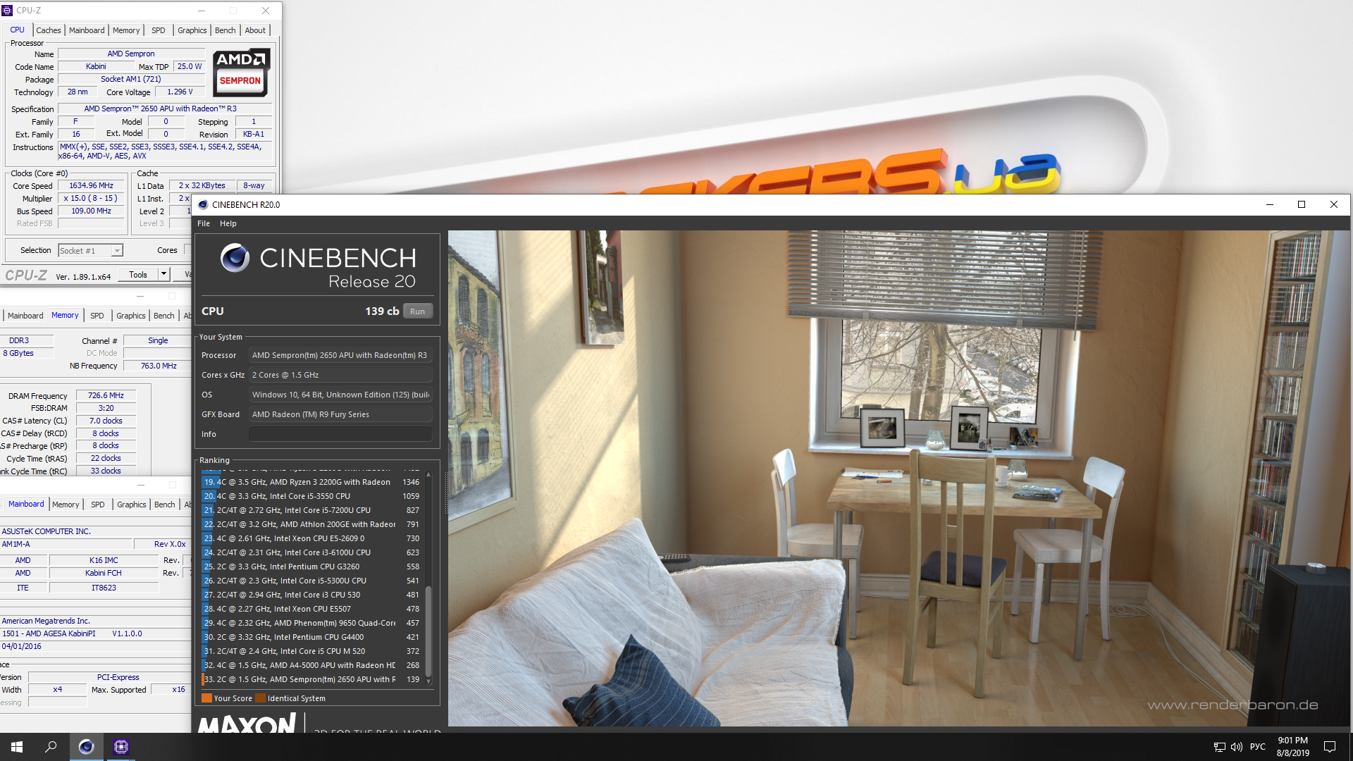Select ranking row 19 Ryzen 3 2200G

[312, 482]
